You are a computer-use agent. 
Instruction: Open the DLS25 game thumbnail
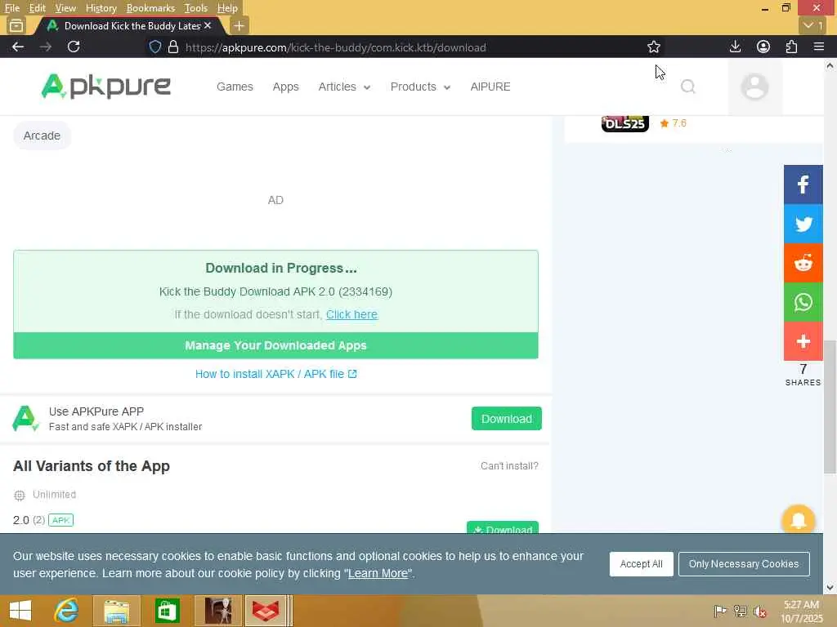[x=624, y=124]
